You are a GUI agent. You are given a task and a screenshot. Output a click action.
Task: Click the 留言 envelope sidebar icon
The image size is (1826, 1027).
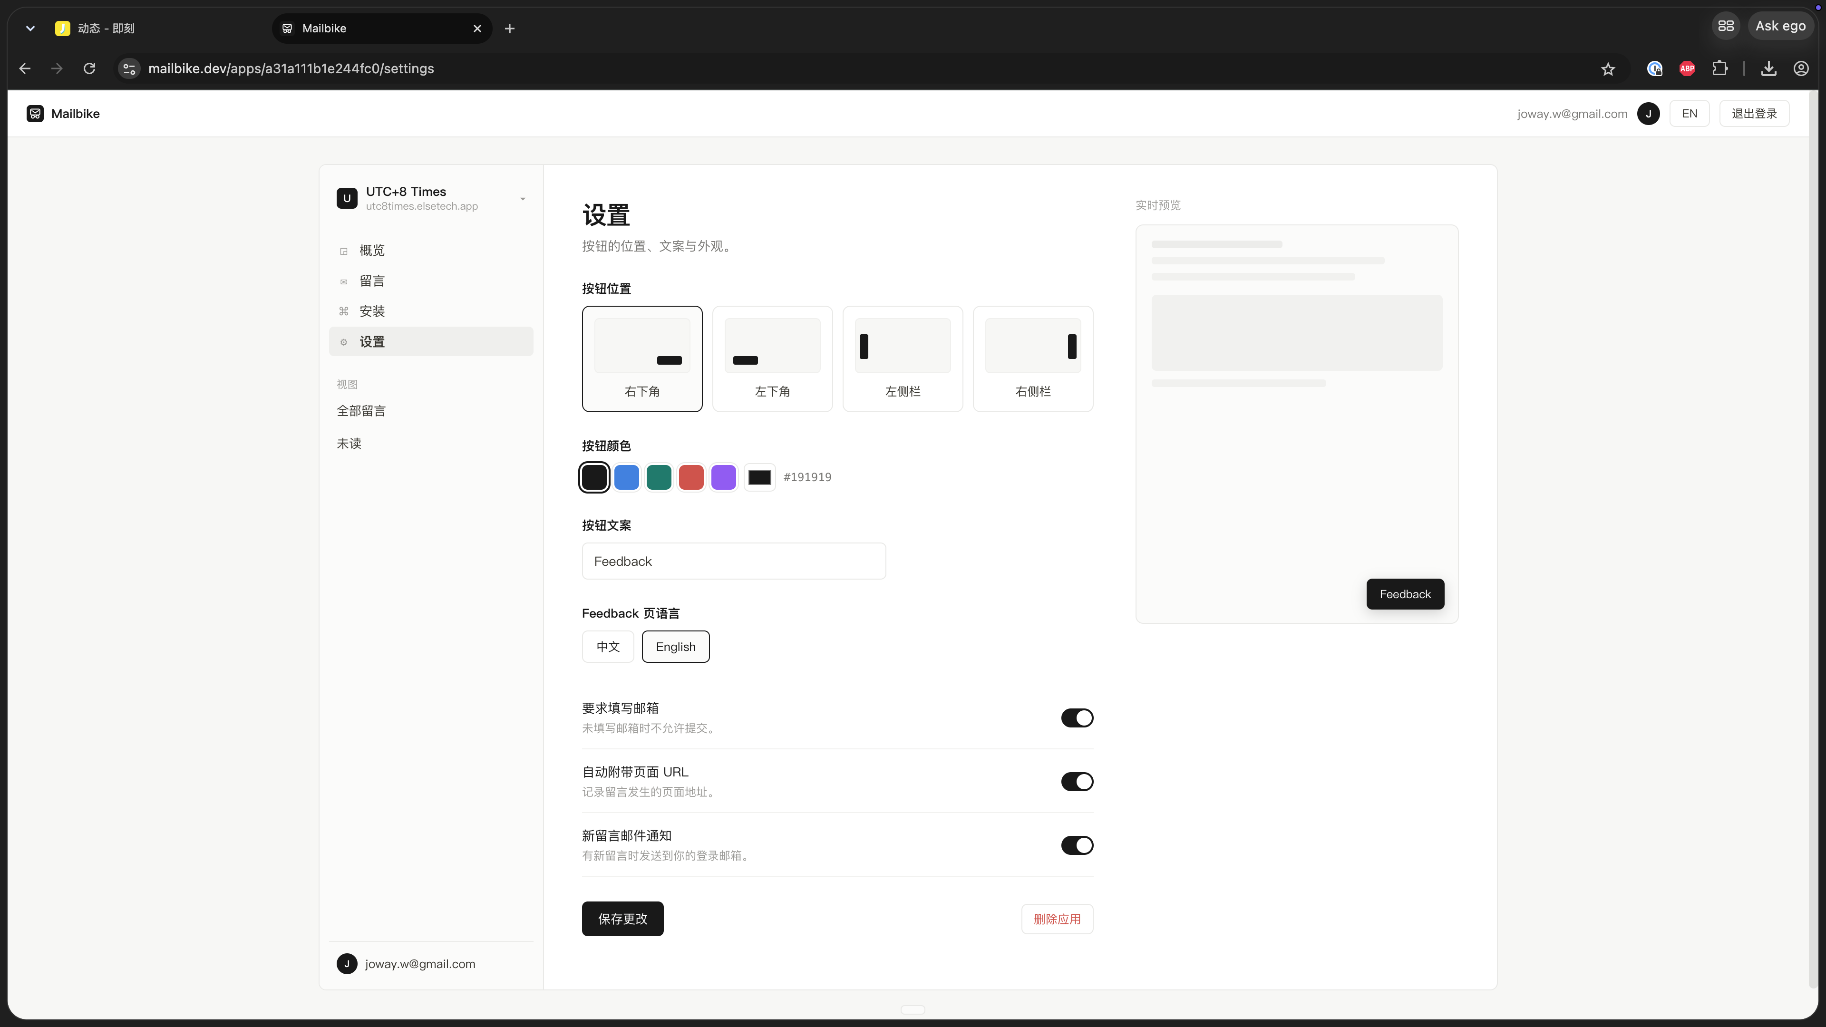point(344,281)
